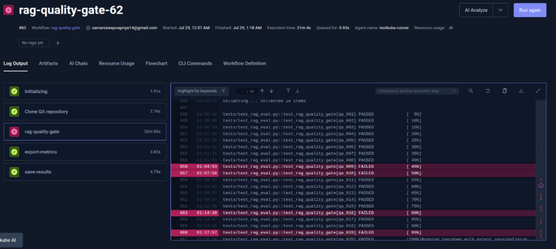This screenshot has height=249, width=556.
Task: Click the Run again button
Action: tap(530, 10)
